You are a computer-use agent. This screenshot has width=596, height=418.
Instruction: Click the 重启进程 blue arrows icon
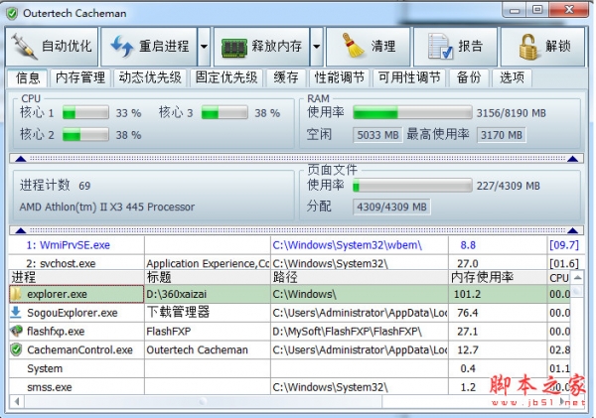(121, 47)
